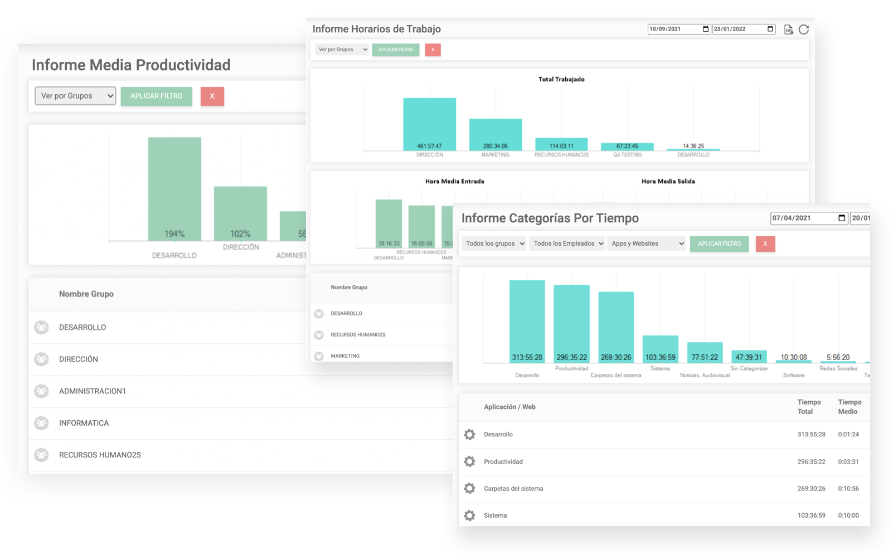The width and height of the screenshot is (893, 555).
Task: Click the 16:05:56 bar in Hora Media Entrada
Action: [421, 226]
